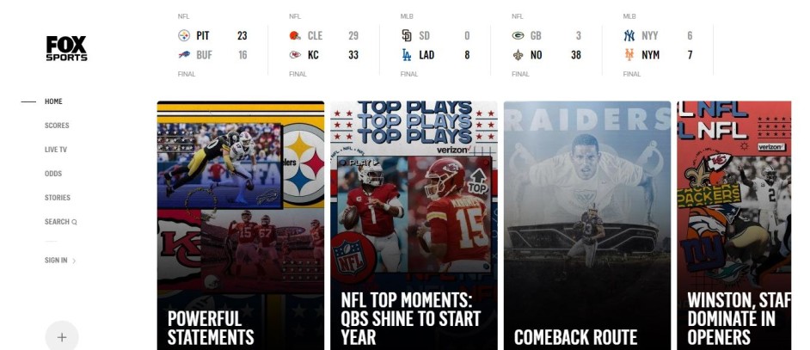
Task: Click the San Diego Padres SD logo
Action: tap(407, 35)
